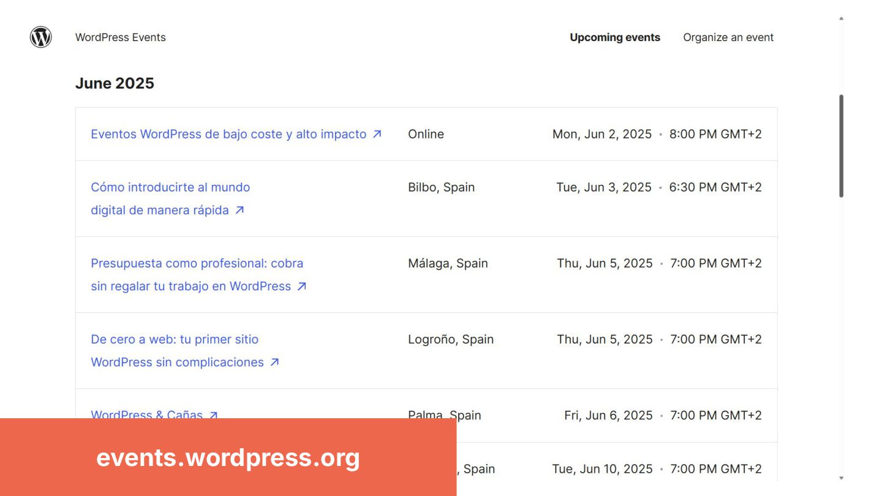The width and height of the screenshot is (882, 496).
Task: Click external arrow icon beside WordPress & Cañas
Action: click(x=213, y=415)
